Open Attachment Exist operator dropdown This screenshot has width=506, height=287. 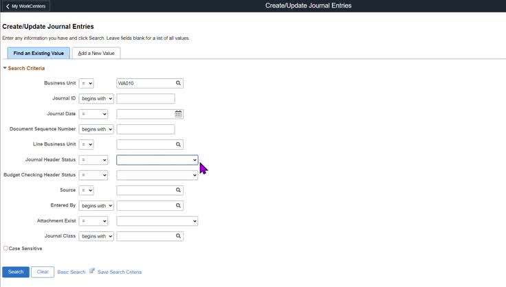[93, 221]
